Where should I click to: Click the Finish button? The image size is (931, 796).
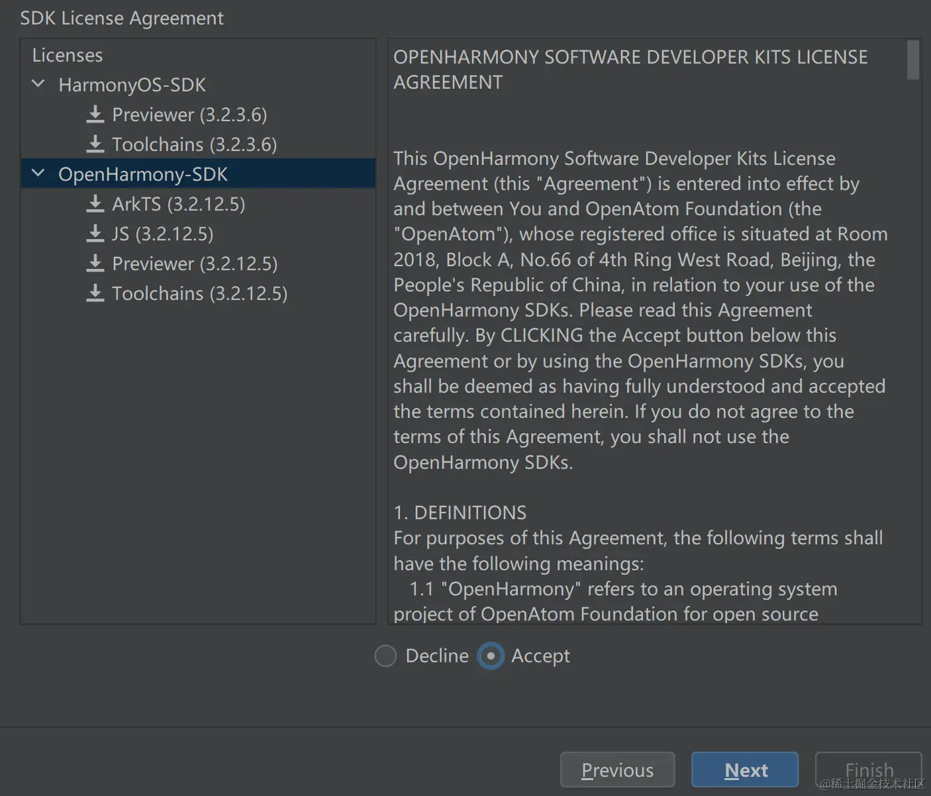click(x=868, y=770)
